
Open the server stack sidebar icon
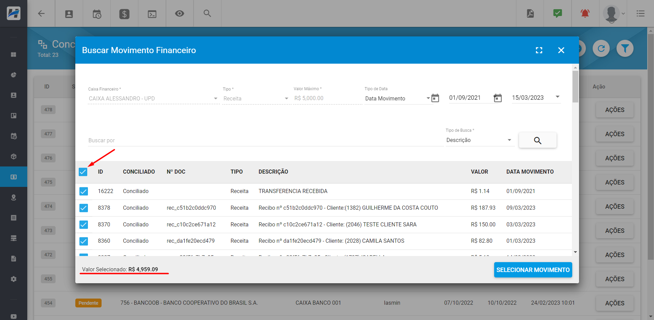[14, 238]
